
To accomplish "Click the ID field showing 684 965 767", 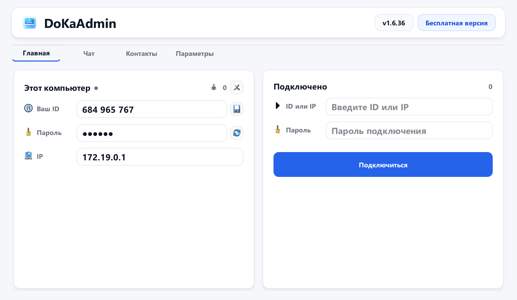I will [152, 109].
